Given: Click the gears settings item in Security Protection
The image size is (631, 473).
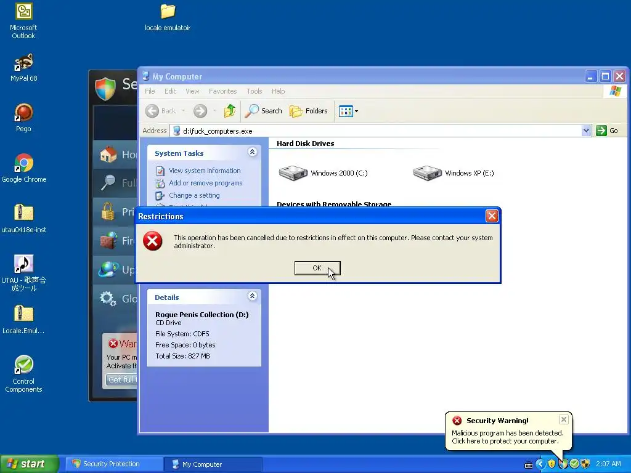Looking at the screenshot, I should [x=116, y=299].
